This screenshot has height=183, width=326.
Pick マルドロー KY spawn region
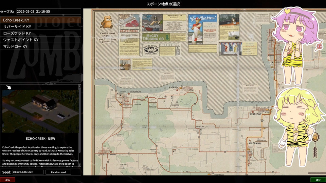tap(40, 46)
